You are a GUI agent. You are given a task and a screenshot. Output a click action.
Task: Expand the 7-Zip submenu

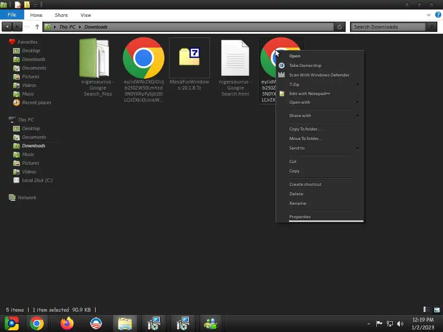click(x=320, y=84)
